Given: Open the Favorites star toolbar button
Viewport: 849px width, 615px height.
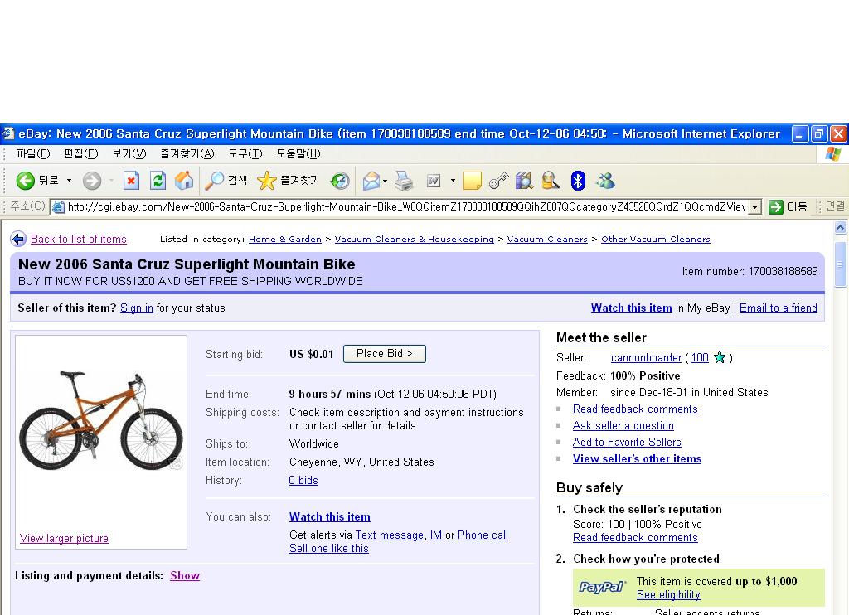Looking at the screenshot, I should click(x=288, y=181).
